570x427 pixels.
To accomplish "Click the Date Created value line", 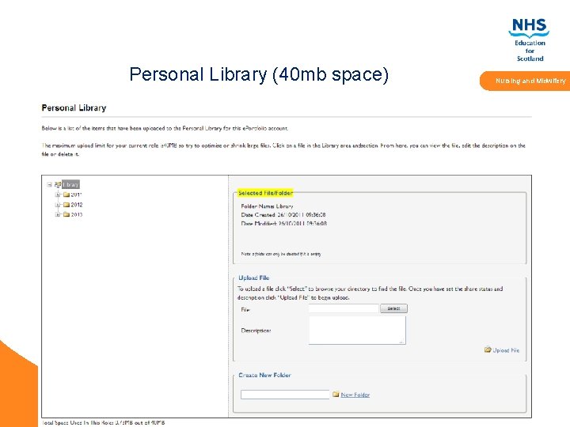I will 283,215.
